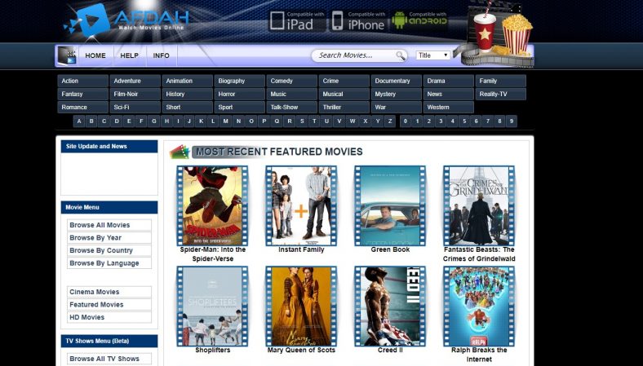Open Browse All Movies link
Viewport: 643px width, 366px height.
point(109,225)
